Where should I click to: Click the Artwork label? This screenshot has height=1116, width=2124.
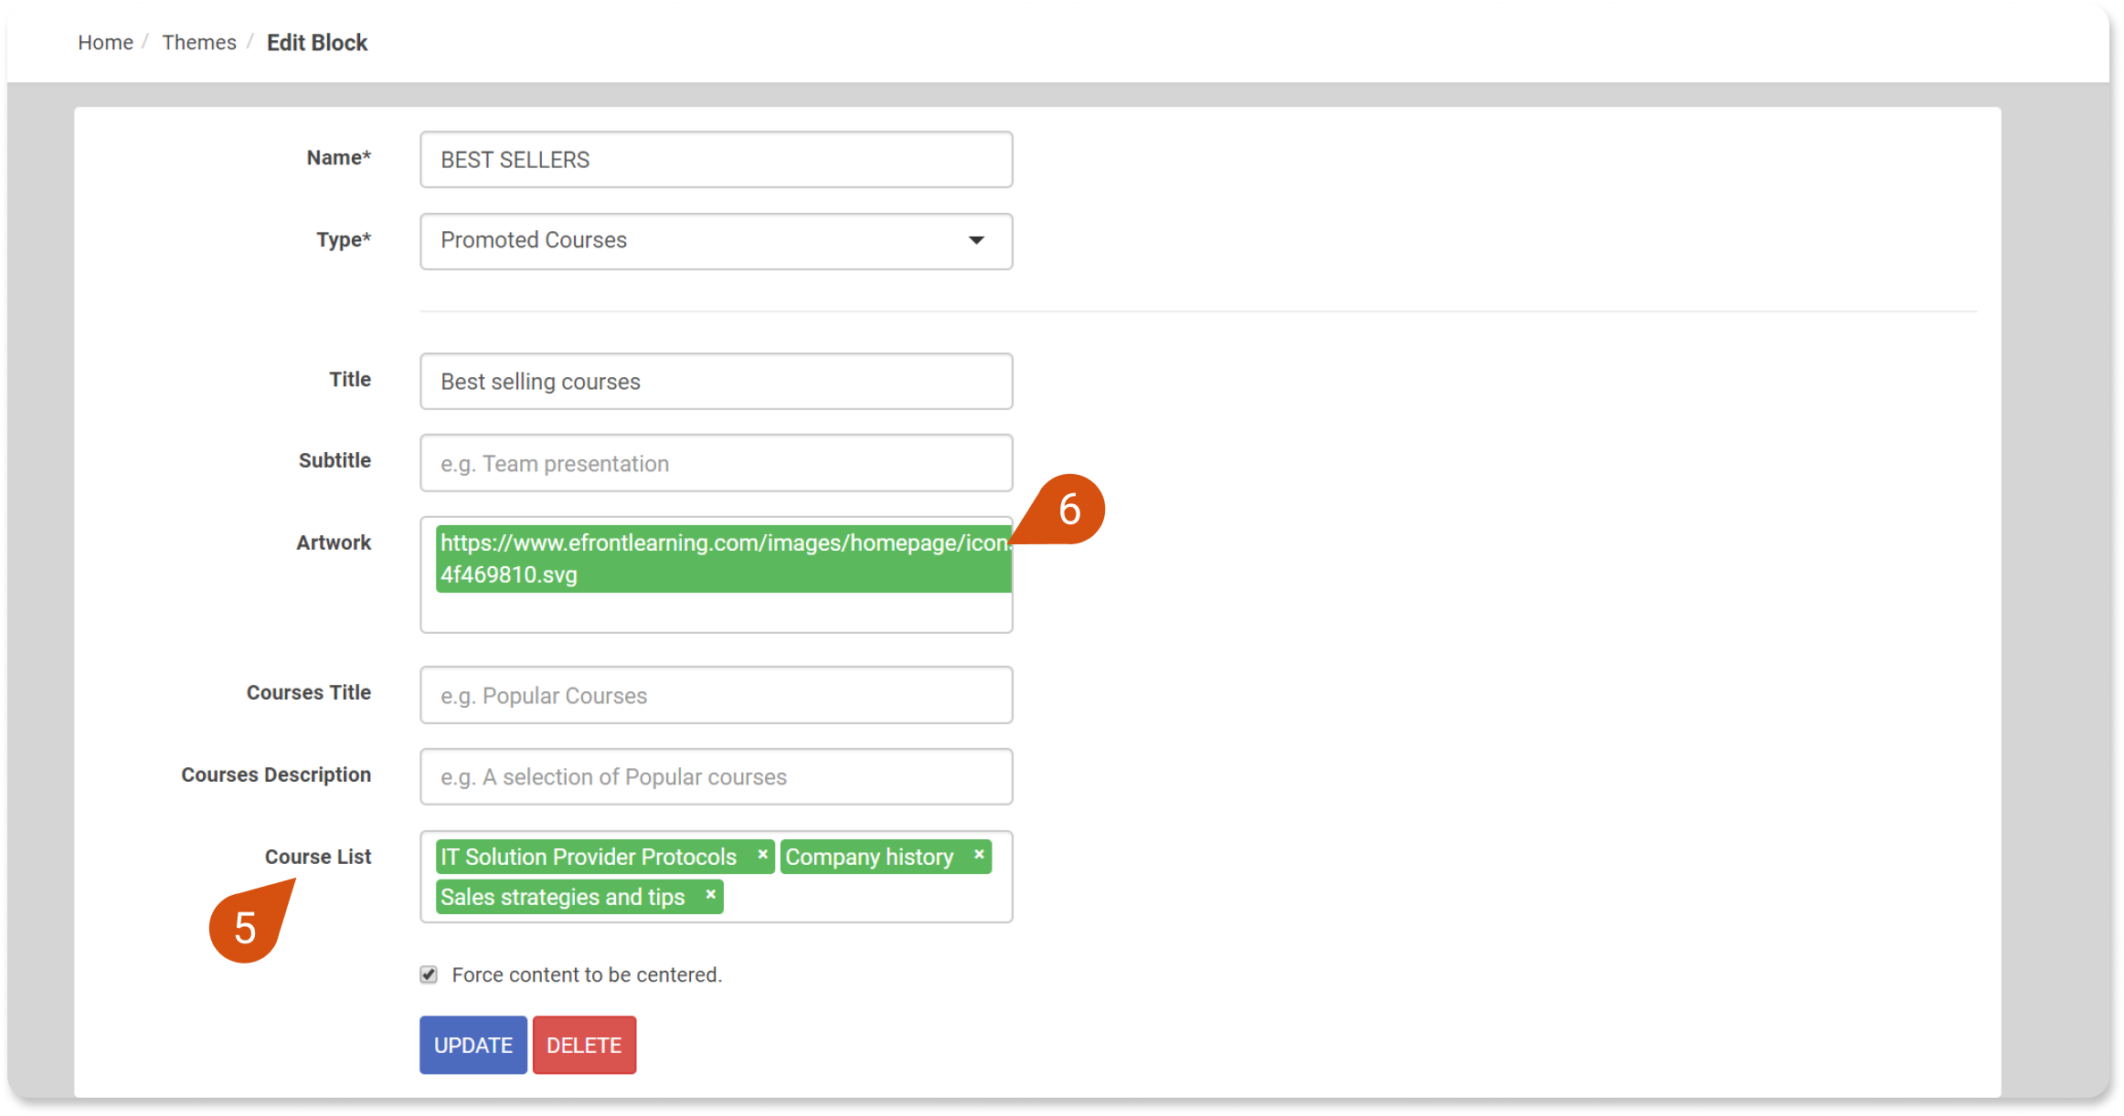(x=334, y=542)
